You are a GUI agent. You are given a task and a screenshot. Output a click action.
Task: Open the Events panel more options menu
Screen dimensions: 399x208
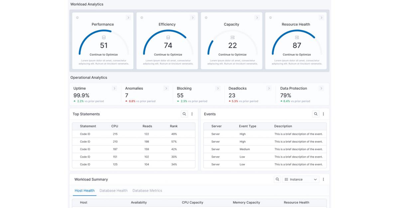click(323, 114)
